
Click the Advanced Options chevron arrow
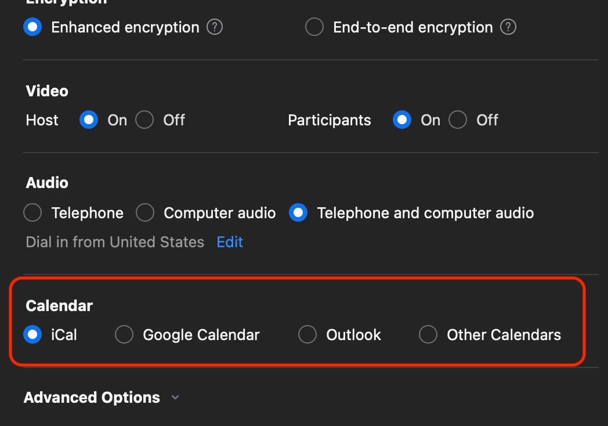[175, 398]
